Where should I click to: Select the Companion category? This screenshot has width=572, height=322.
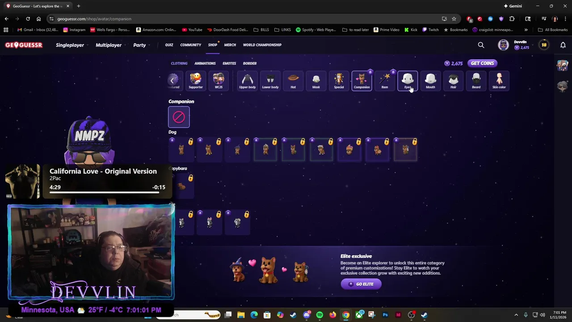pos(362,81)
